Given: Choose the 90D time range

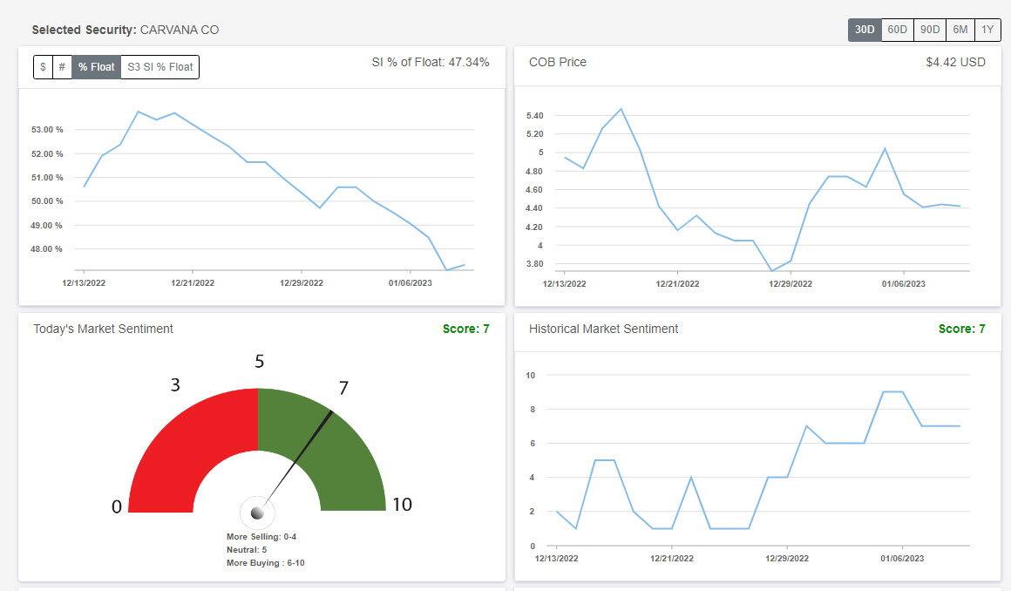Looking at the screenshot, I should pos(930,30).
